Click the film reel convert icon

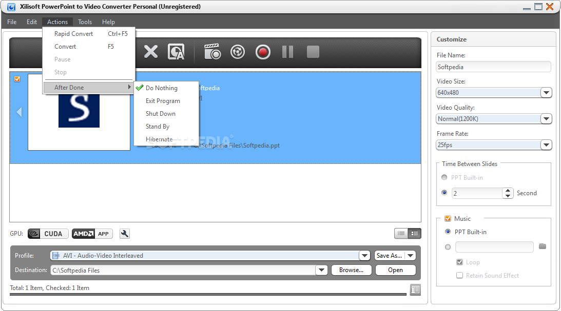tap(238, 52)
